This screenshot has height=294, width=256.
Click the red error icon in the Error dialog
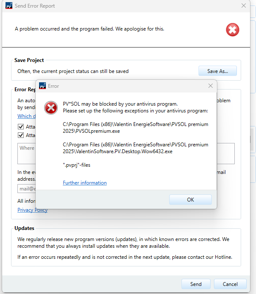(51, 108)
